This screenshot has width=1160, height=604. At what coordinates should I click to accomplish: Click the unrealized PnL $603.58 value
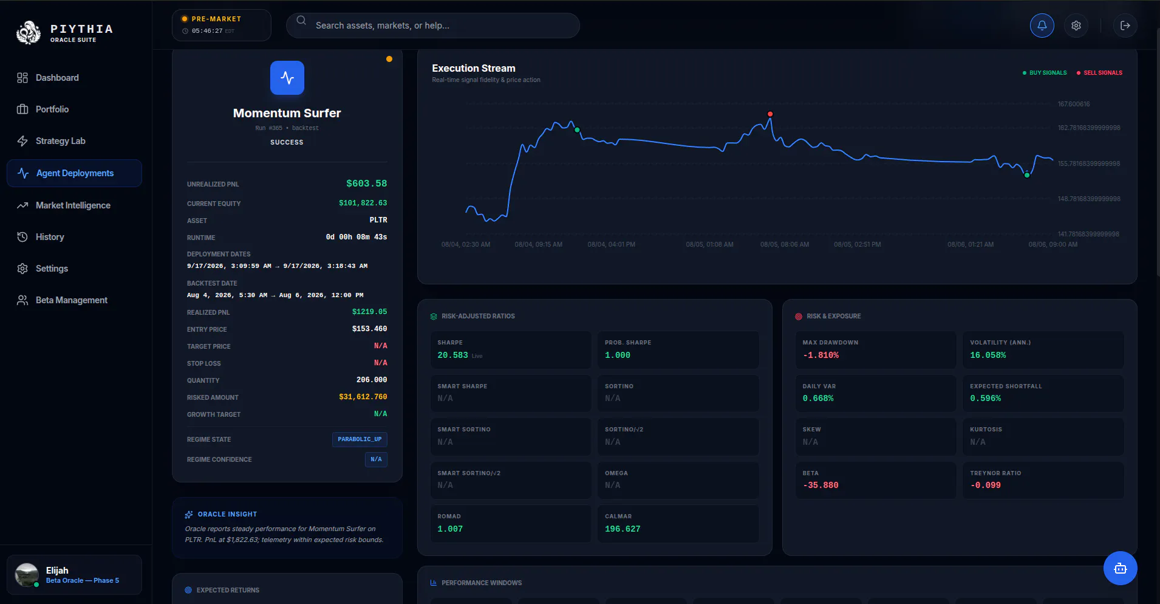point(366,184)
